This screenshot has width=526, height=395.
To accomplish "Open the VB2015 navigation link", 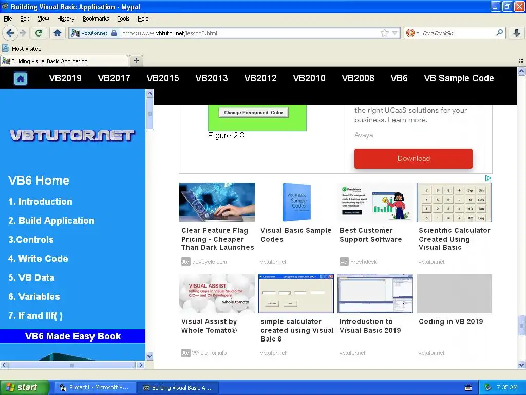I will (163, 78).
